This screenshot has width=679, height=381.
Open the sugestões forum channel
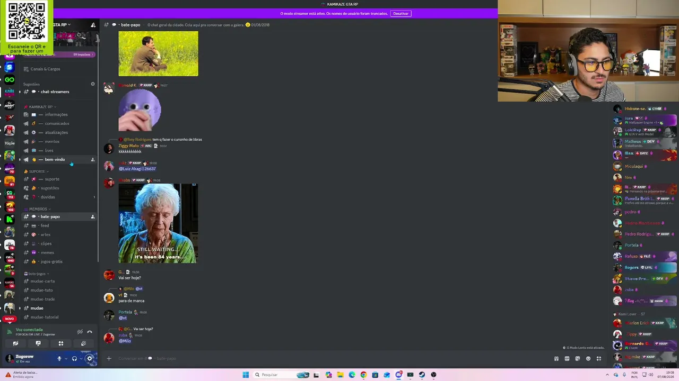pyautogui.click(x=59, y=188)
